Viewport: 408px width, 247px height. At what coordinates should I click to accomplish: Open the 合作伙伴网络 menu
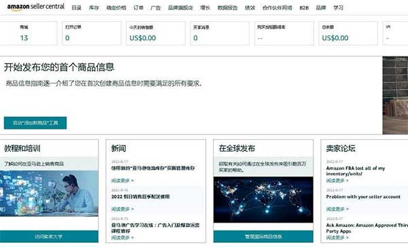point(277,7)
